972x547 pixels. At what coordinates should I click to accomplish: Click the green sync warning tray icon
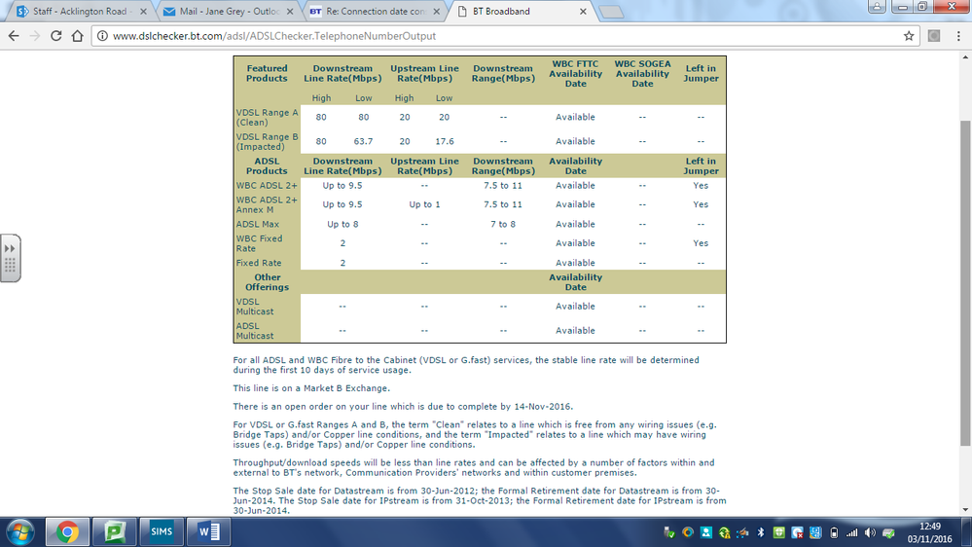point(724,532)
